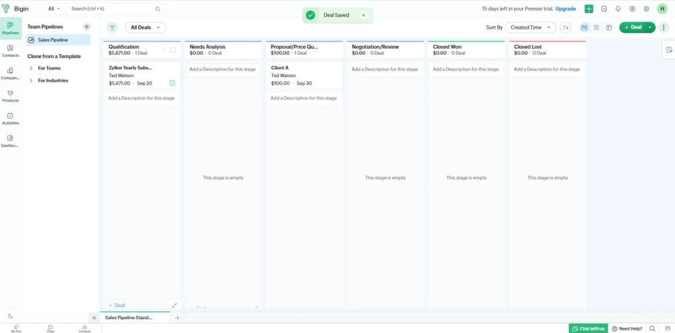
Task: Open the three-dot more options menu
Action: pyautogui.click(x=664, y=27)
